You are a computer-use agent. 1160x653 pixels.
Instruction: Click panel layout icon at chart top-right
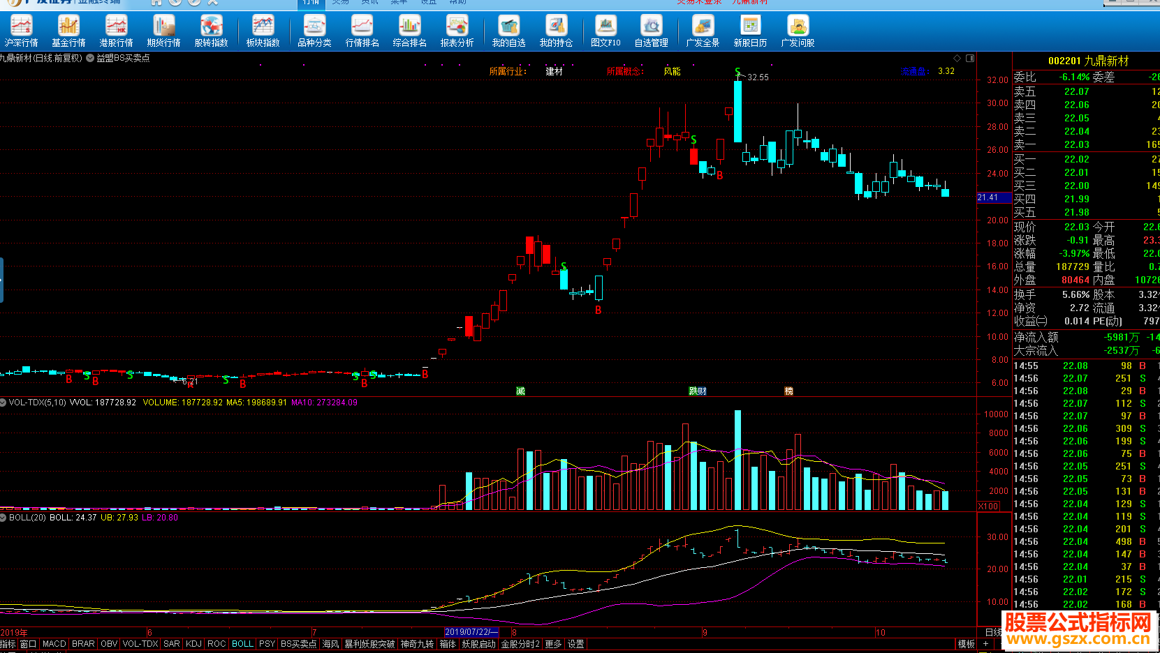pos(970,58)
